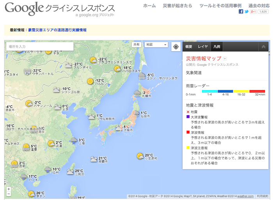
Task: Click the Google クライシスレスポンス logo
Action: point(60,9)
